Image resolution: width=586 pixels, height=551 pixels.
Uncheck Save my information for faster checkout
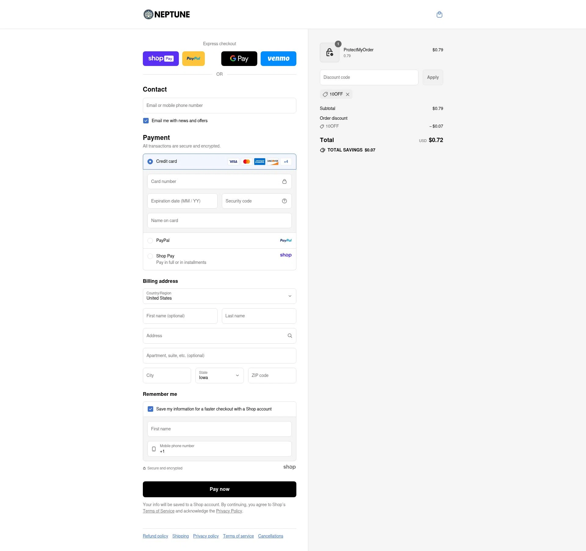tap(150, 409)
